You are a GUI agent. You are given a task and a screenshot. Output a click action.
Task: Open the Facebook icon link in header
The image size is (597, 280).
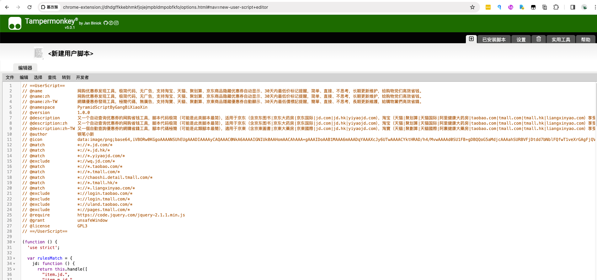[111, 23]
